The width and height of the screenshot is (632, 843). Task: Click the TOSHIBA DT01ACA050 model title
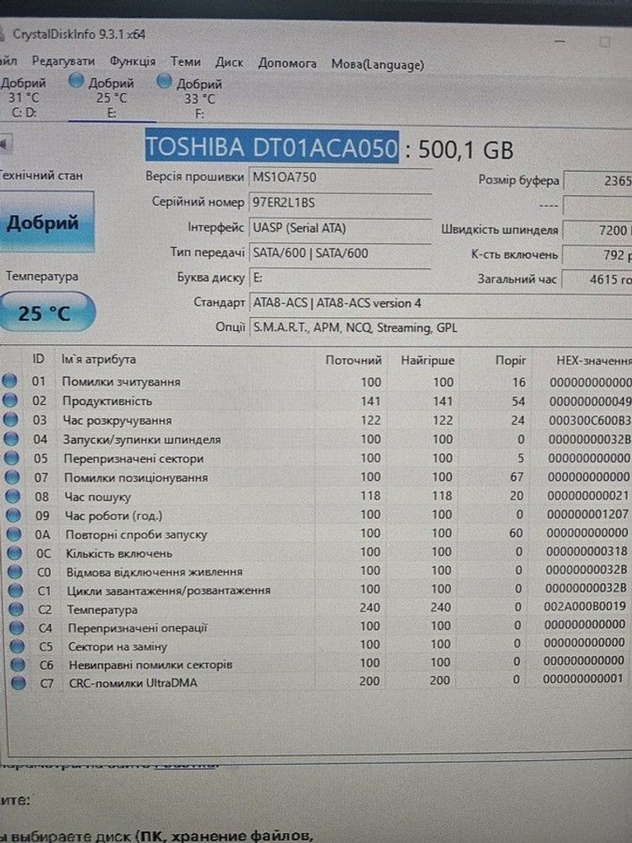[272, 147]
